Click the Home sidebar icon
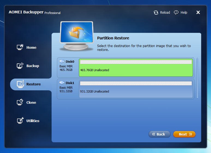Screen dimensions: 211x153 tap(20, 47)
